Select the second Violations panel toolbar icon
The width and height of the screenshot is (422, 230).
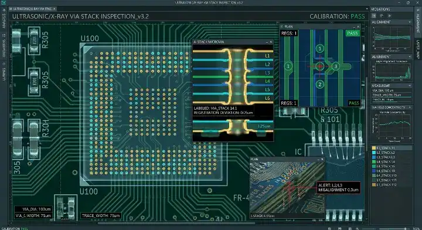(x=382, y=16)
